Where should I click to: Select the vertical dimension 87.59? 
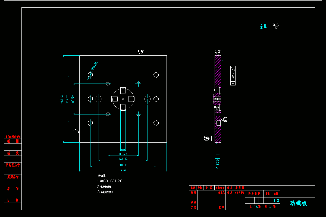click(x=73, y=99)
